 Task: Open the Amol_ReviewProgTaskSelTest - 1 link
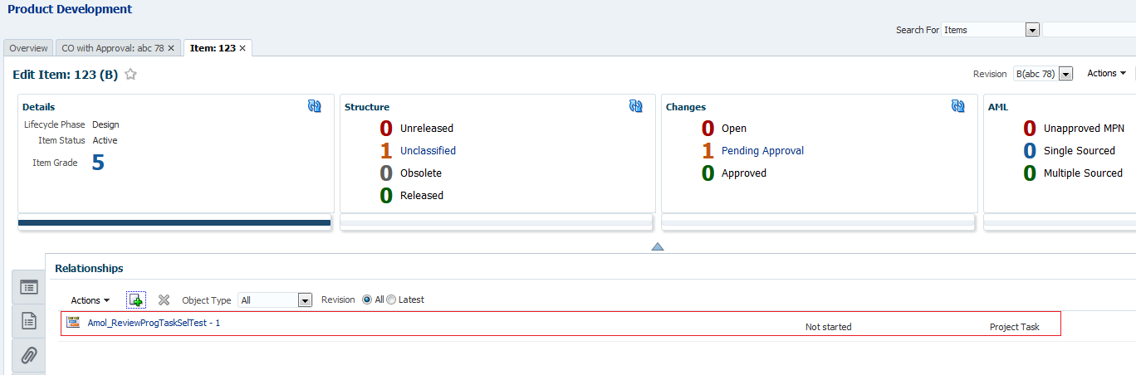(x=154, y=323)
